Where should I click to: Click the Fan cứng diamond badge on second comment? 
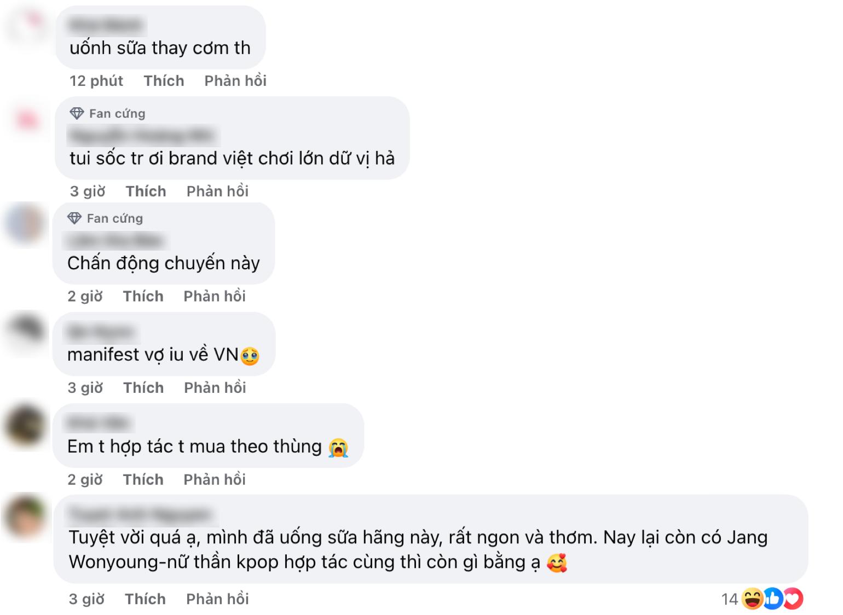[x=76, y=113]
